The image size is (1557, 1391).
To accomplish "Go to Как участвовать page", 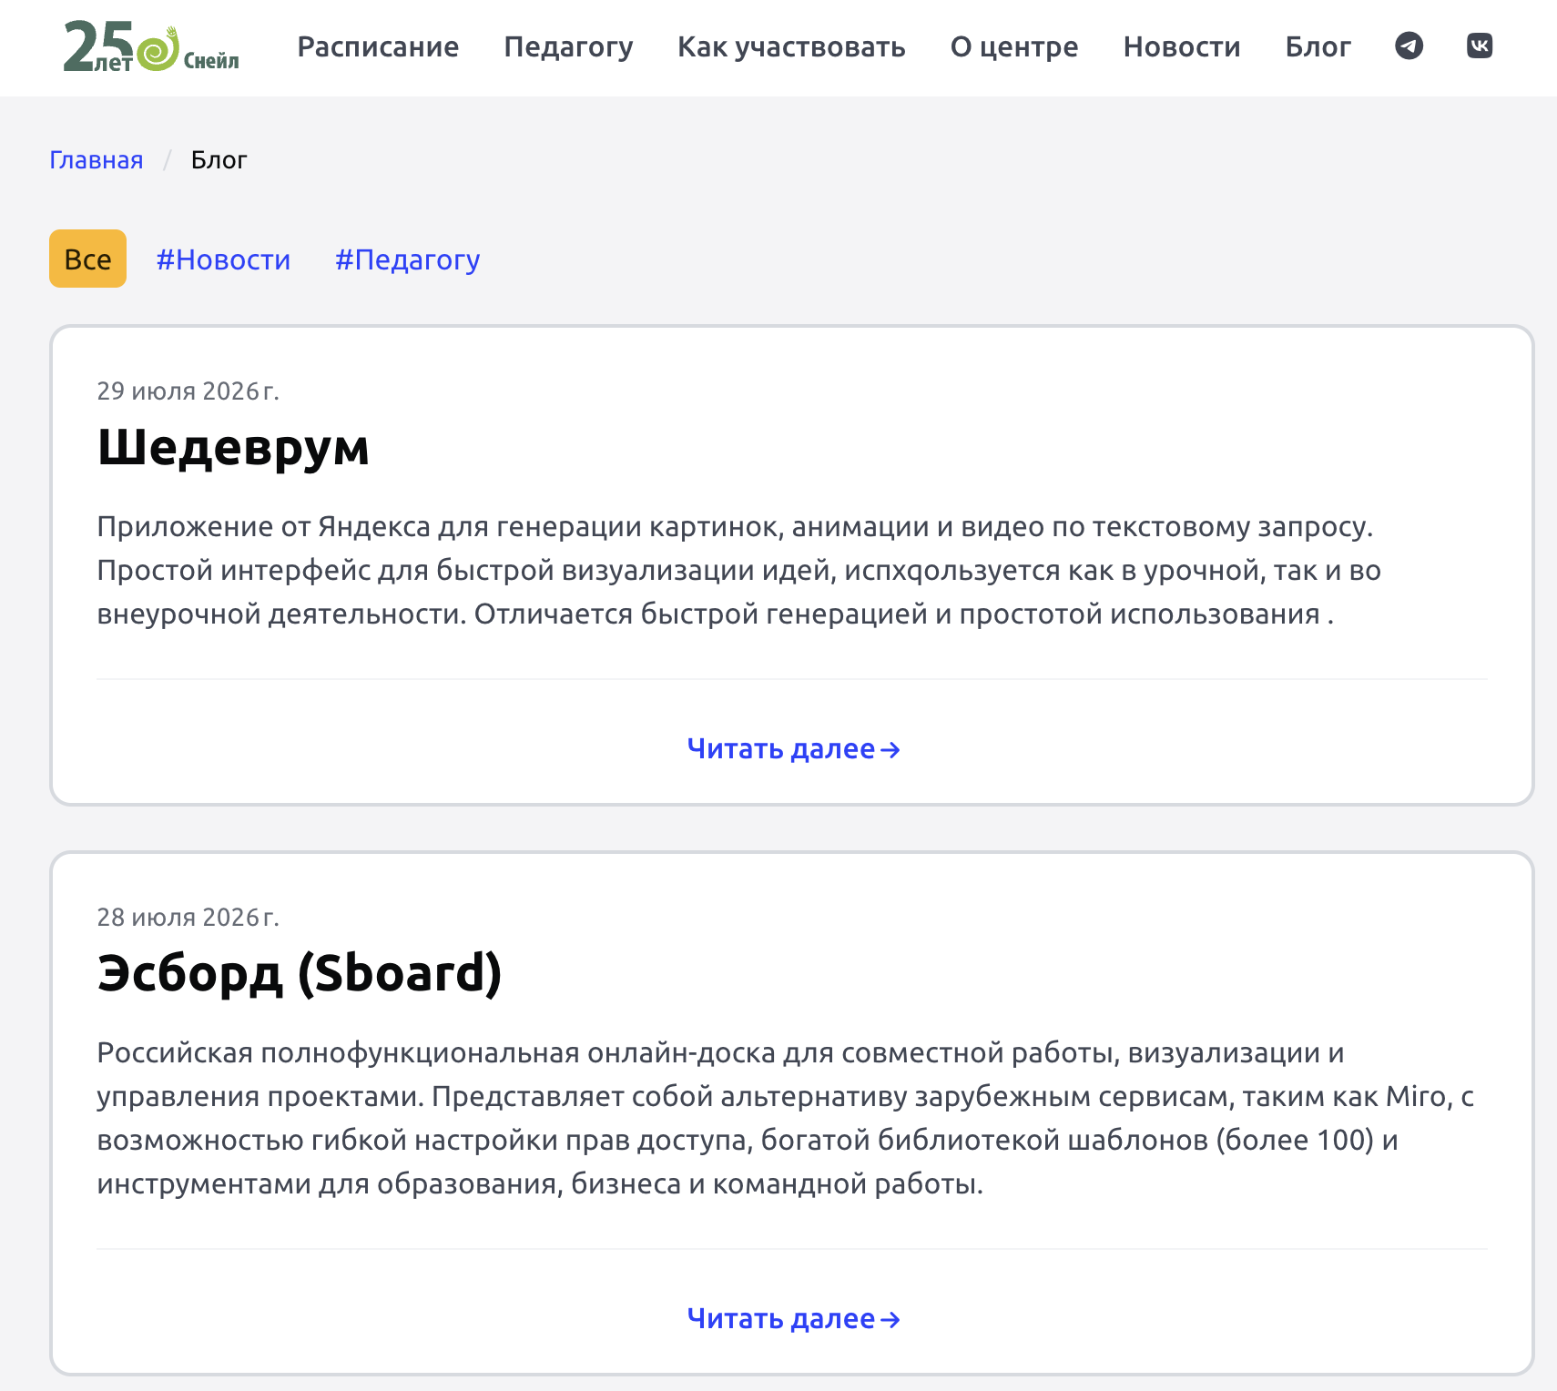I will coord(791,46).
